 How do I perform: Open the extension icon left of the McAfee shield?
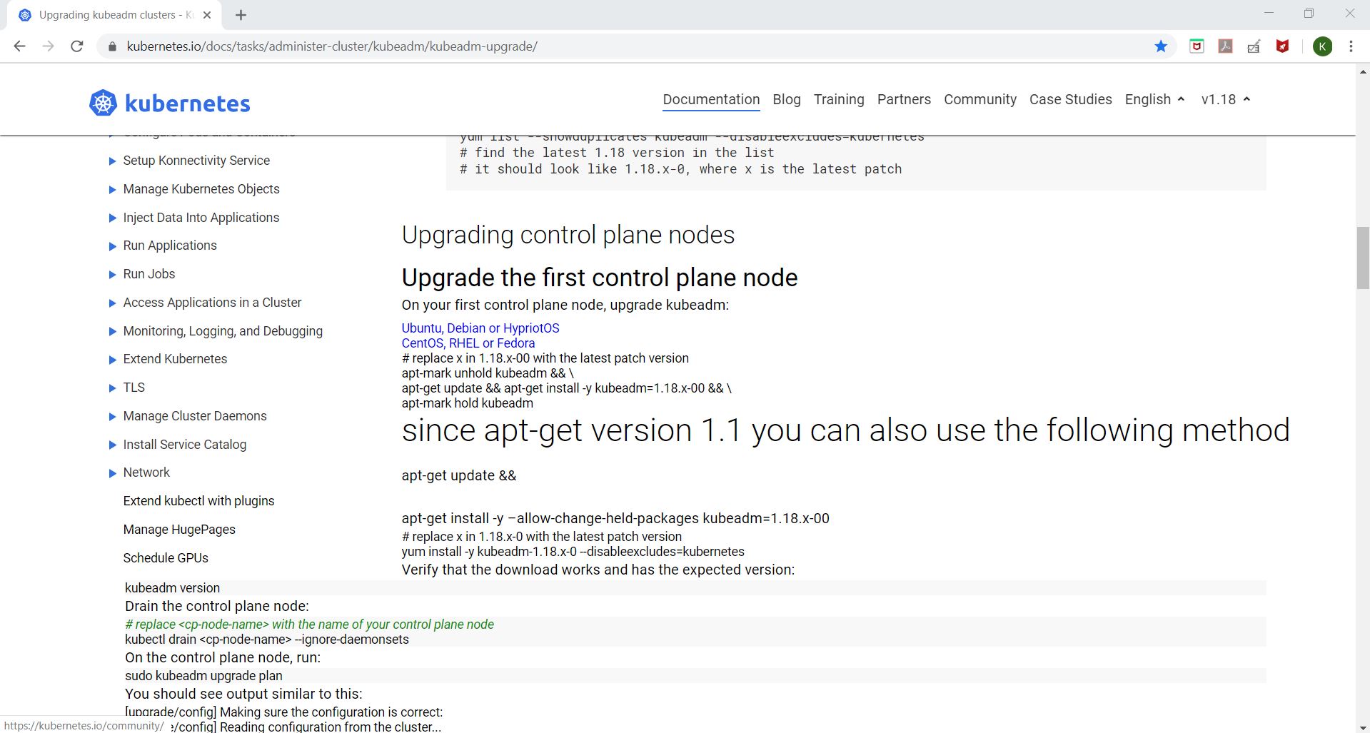coord(1254,46)
